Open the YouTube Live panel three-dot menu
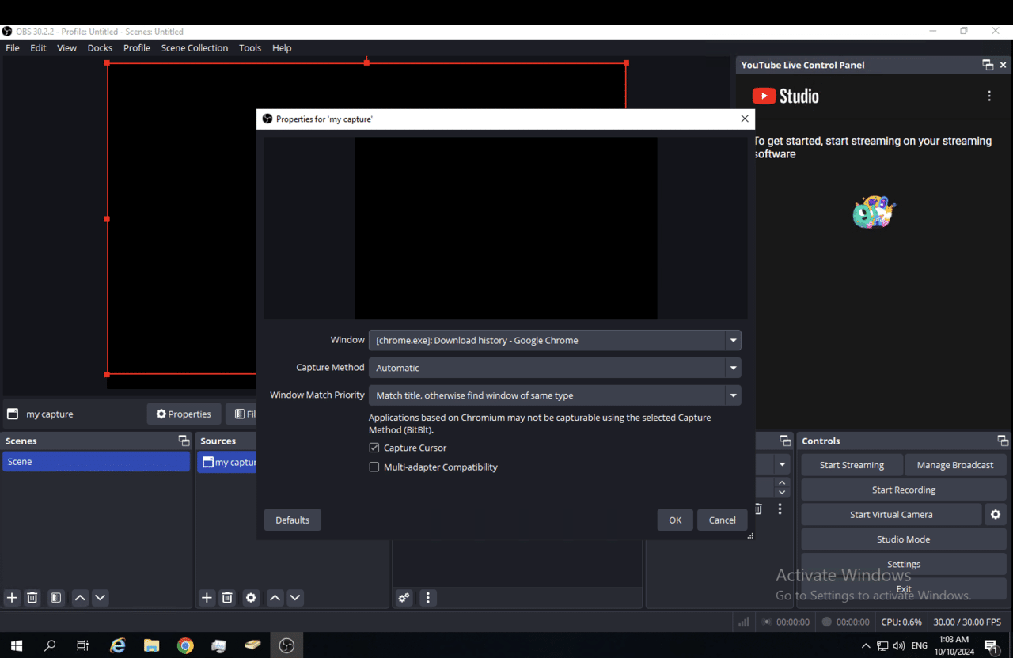Screen dimensions: 1013x658 [988, 95]
